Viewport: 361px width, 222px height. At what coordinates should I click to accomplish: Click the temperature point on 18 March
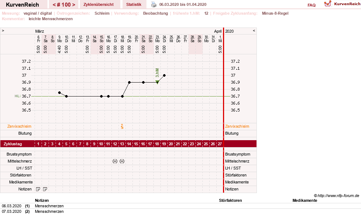coord(122,96)
